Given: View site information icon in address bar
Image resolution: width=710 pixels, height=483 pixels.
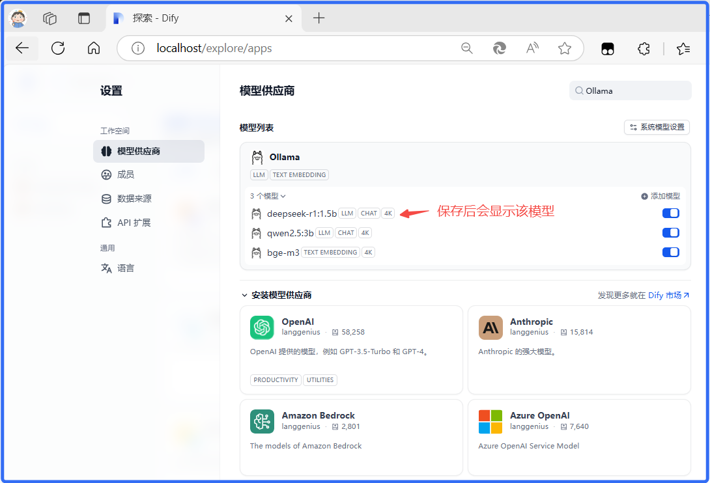Looking at the screenshot, I should point(138,48).
